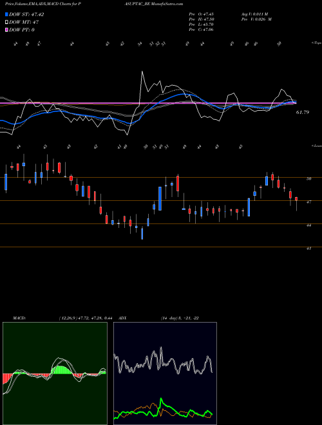Click the 'Pre V: 0.026 M' volume text
Image resolution: width=322 pixels, height=425 pixels.
point(256,19)
